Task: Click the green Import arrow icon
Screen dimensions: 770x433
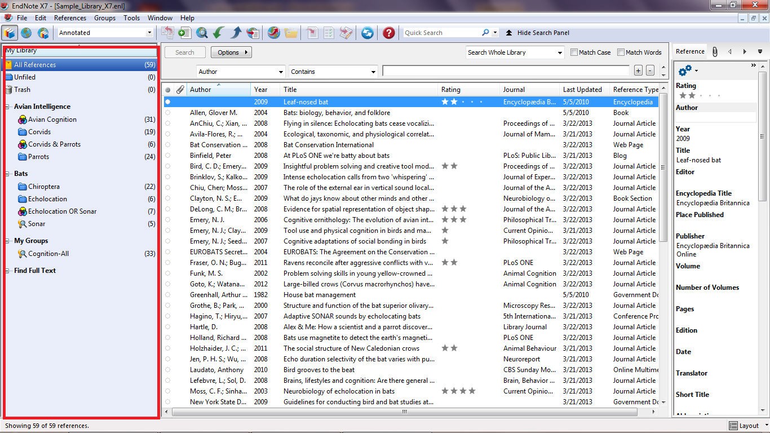Action: (x=219, y=33)
